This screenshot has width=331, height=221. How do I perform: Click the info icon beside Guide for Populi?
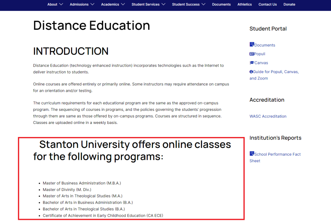(251, 72)
